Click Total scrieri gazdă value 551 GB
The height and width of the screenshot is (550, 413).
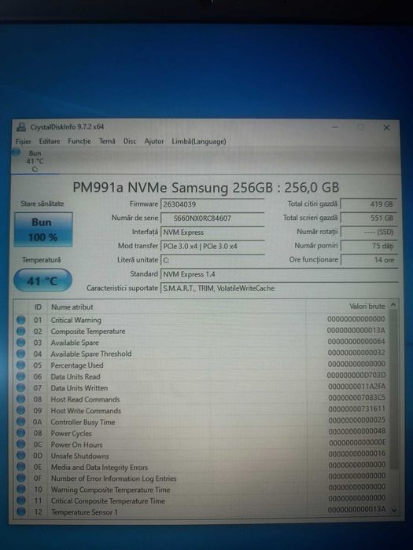pyautogui.click(x=368, y=218)
